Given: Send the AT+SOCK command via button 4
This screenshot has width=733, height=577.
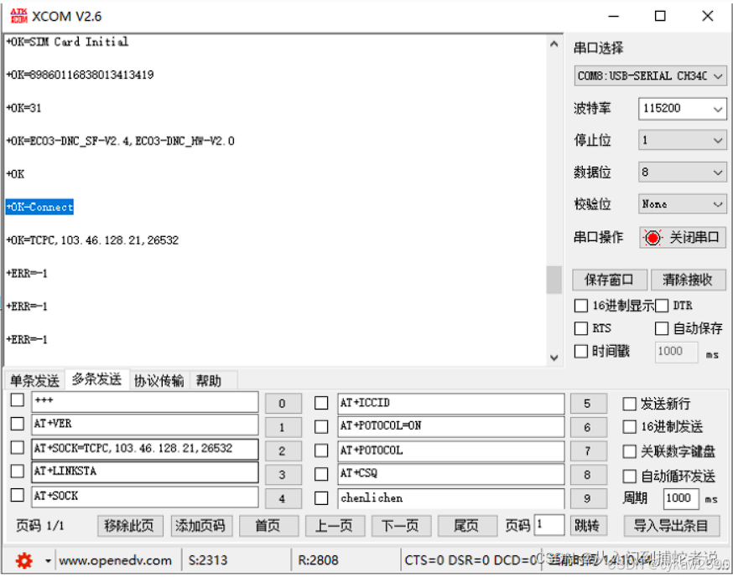Looking at the screenshot, I should coord(283,496).
